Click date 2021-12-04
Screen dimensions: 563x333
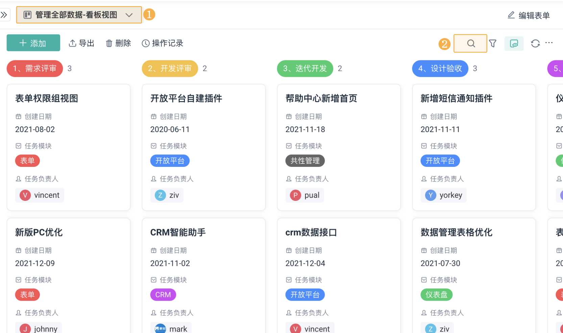(305, 264)
